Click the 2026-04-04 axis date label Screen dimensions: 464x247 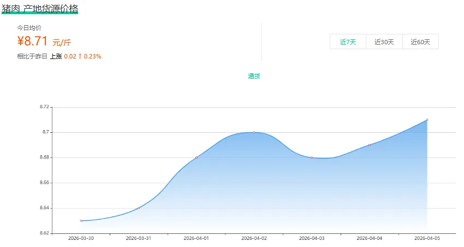pyautogui.click(x=370, y=238)
